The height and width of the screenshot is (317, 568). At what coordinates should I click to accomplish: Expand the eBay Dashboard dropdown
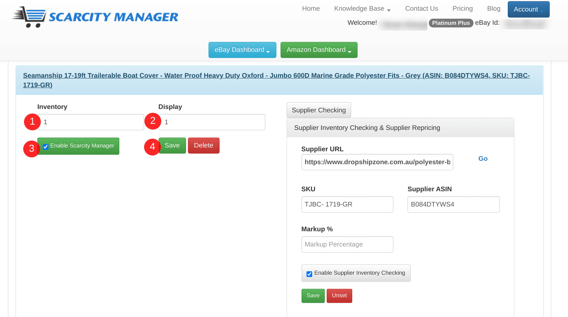242,50
